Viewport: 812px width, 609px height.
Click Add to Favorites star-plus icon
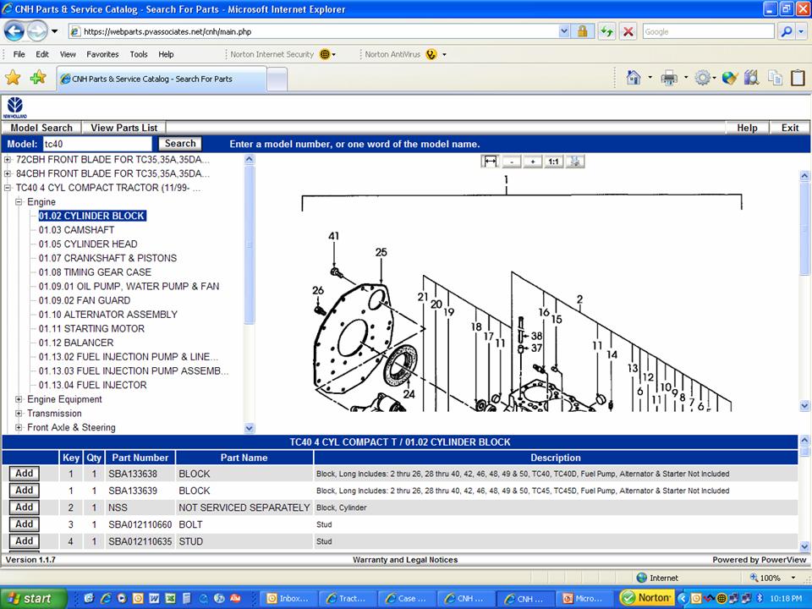(x=38, y=78)
